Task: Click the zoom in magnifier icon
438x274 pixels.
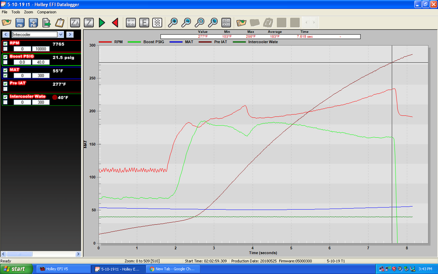Action: pos(173,23)
